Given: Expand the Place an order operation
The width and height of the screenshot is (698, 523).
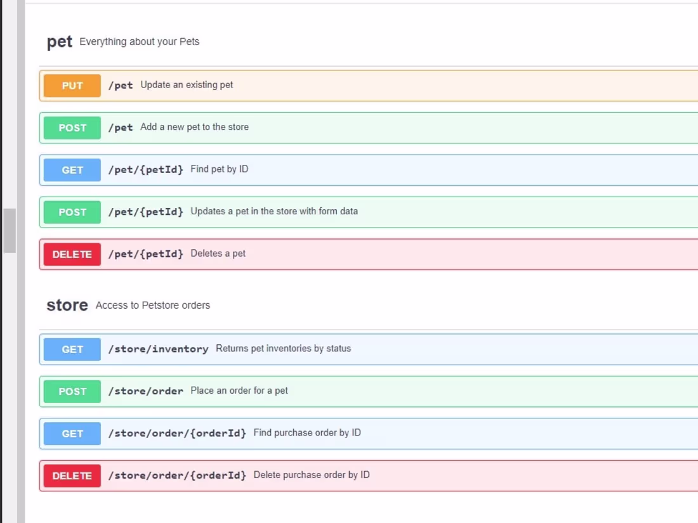Looking at the screenshot, I should click(317, 391).
